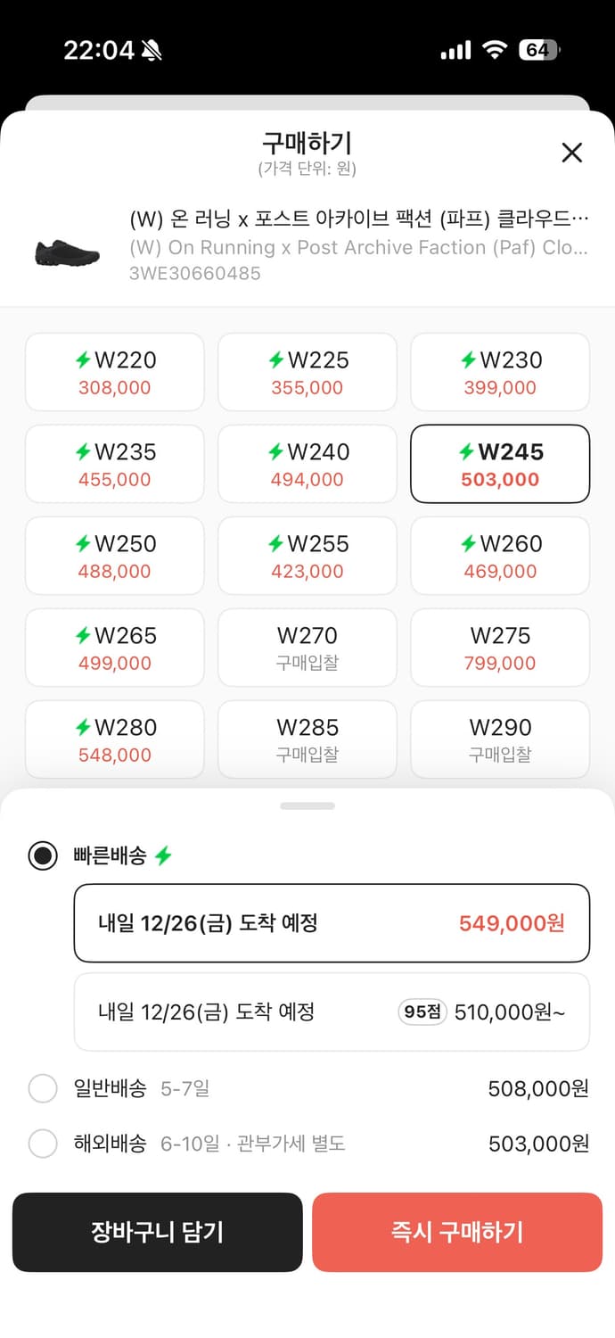Tap the 95점 condition badge
The width and height of the screenshot is (615, 1338).
pos(421,1012)
